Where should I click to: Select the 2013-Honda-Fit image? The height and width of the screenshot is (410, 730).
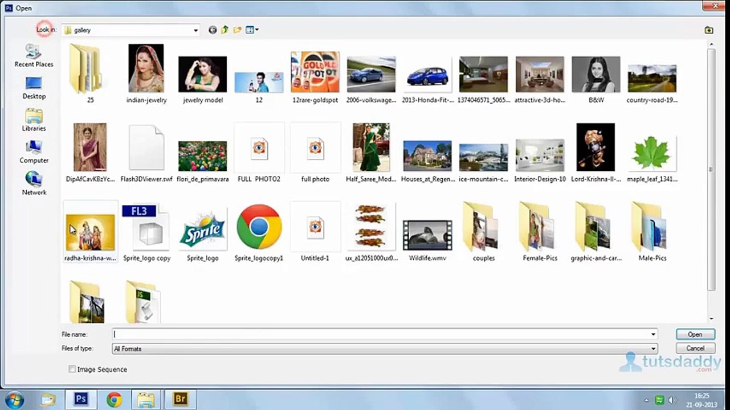tap(427, 74)
